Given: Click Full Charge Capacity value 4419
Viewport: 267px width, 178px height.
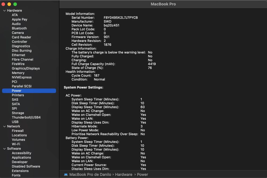Looking at the screenshot, I should (x=152, y=64).
